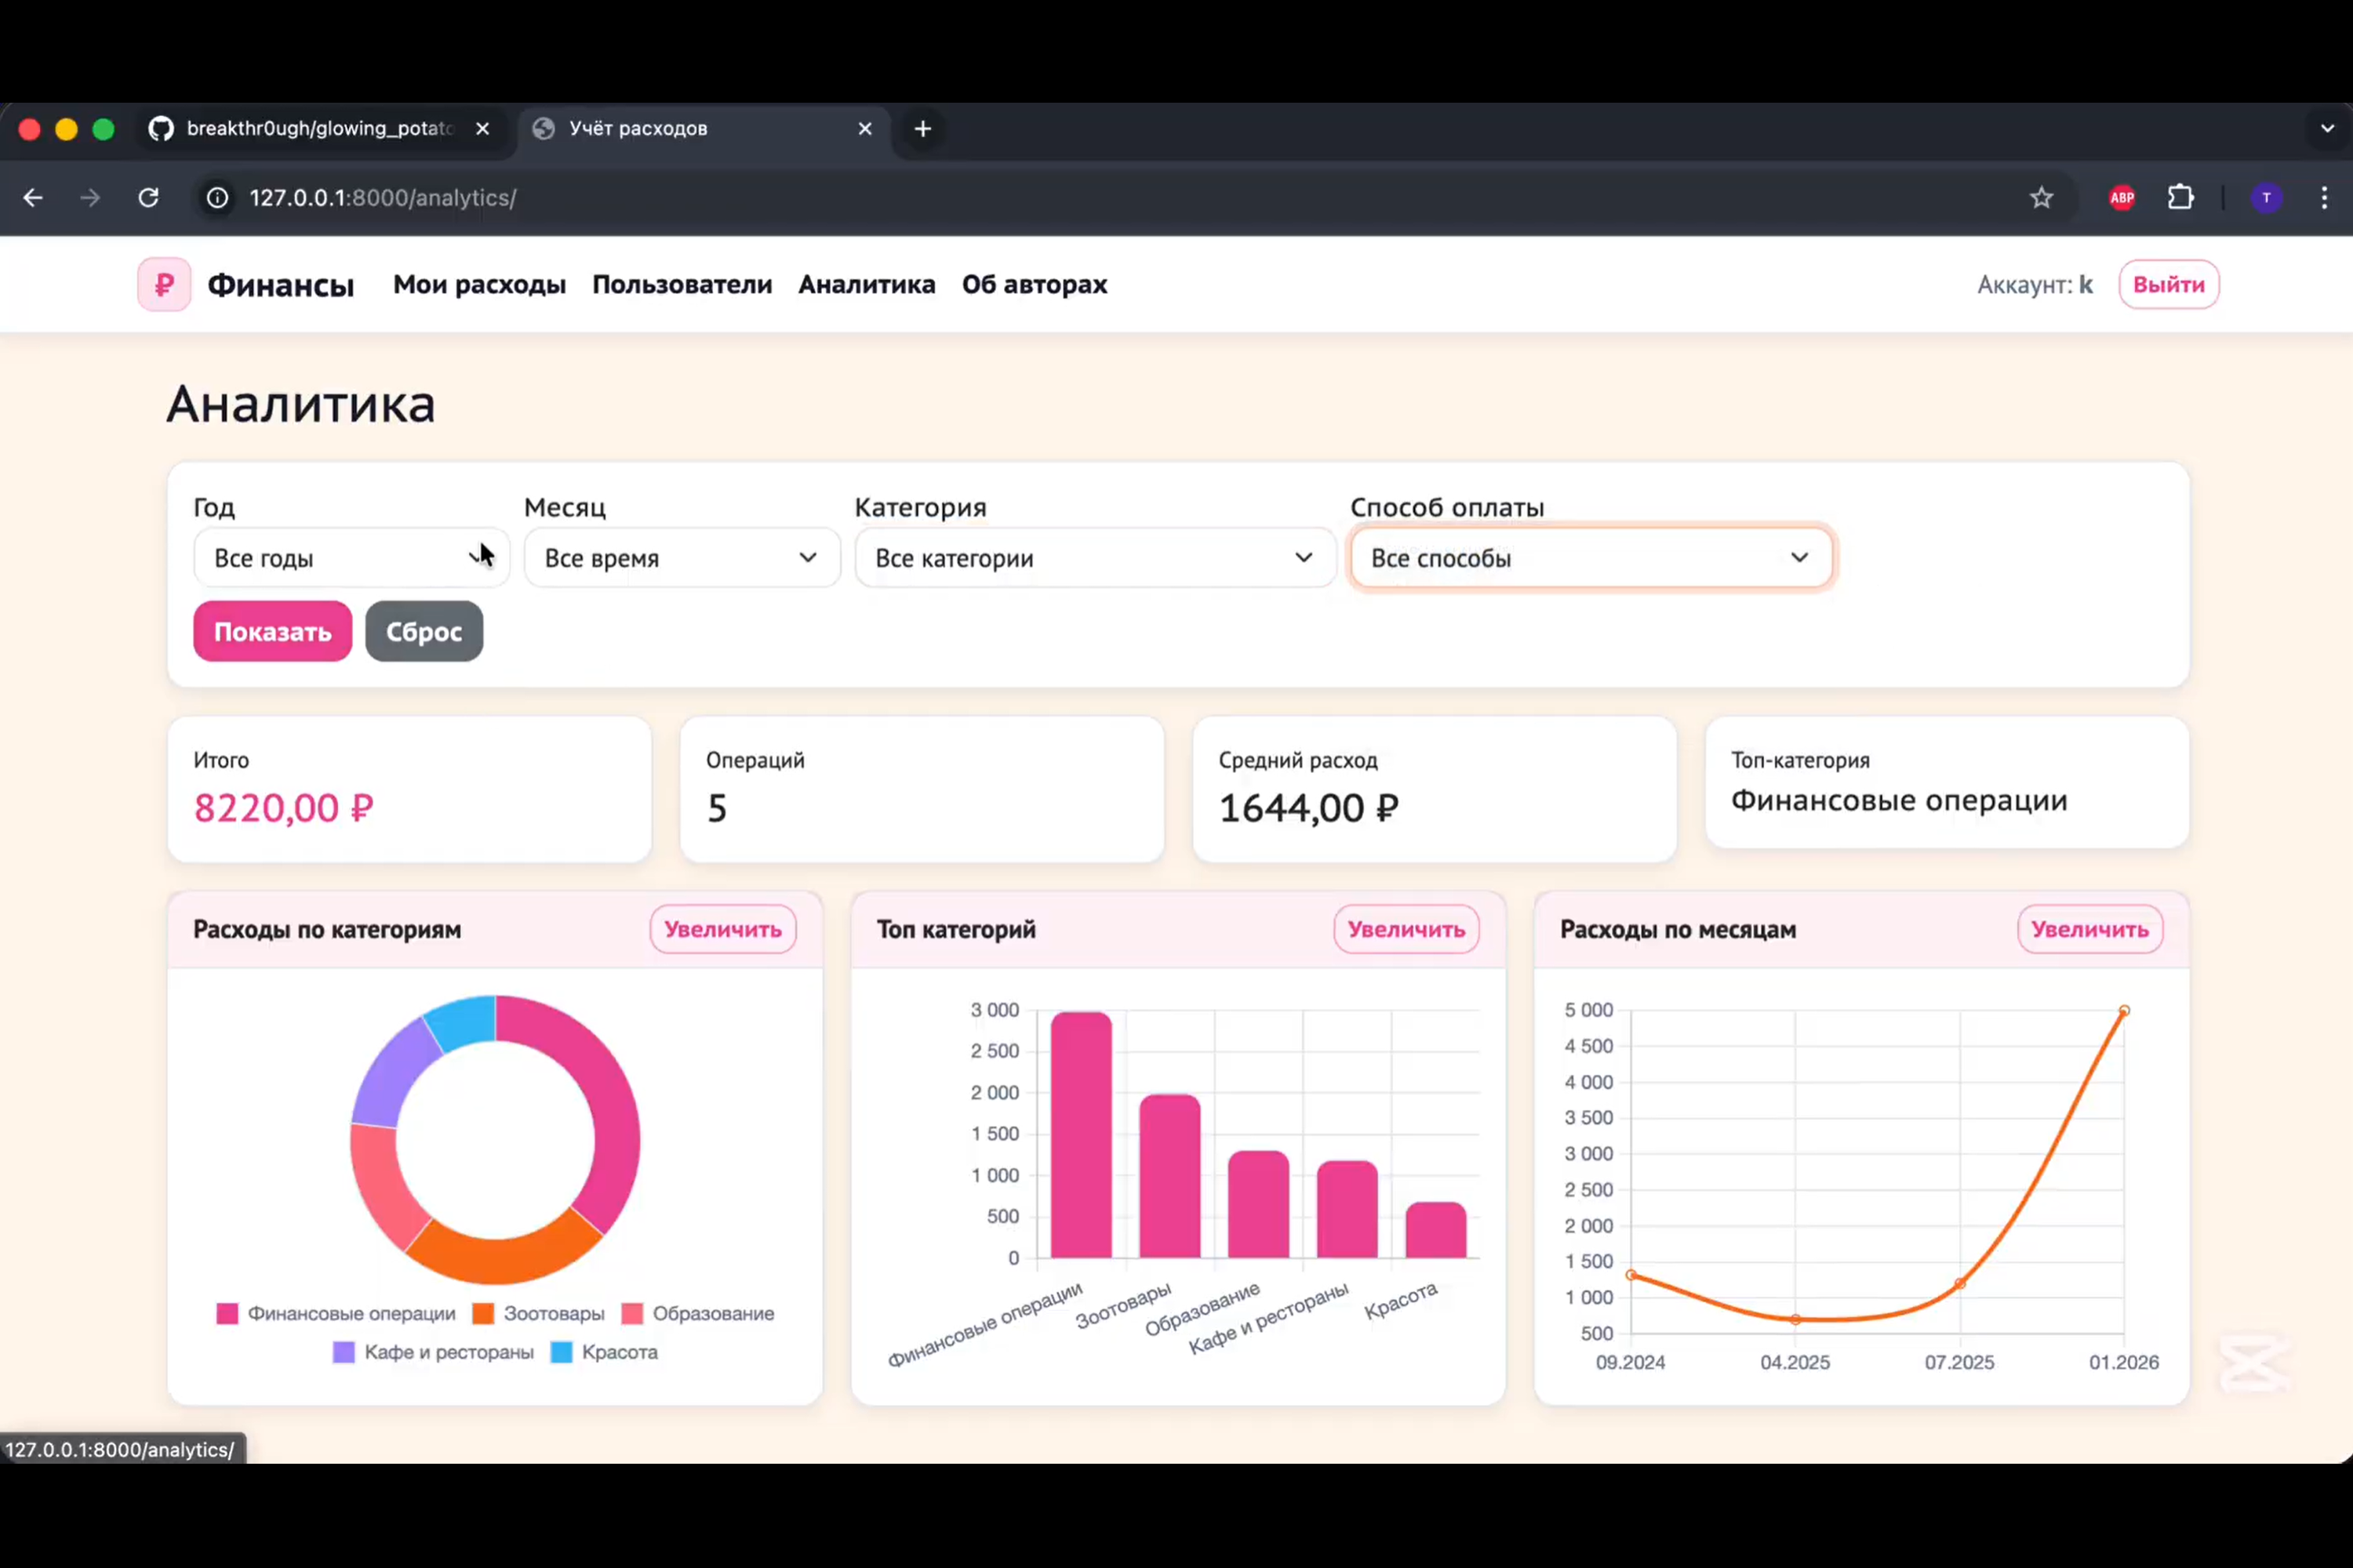The width and height of the screenshot is (2353, 1568).
Task: Click the ruble logo icon
Action: pyautogui.click(x=164, y=285)
